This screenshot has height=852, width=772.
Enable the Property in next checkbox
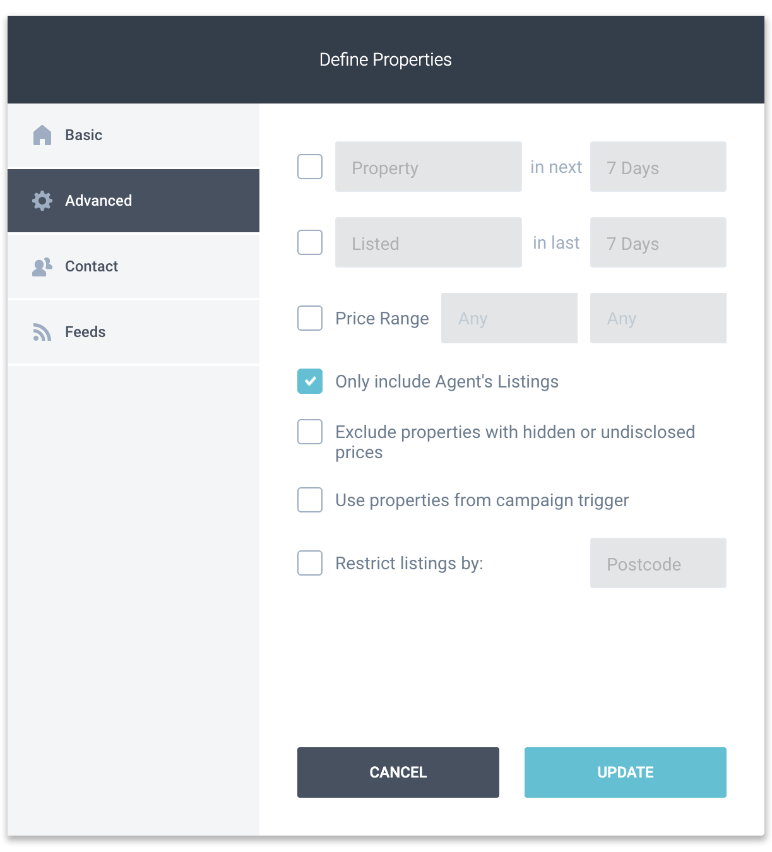[310, 167]
